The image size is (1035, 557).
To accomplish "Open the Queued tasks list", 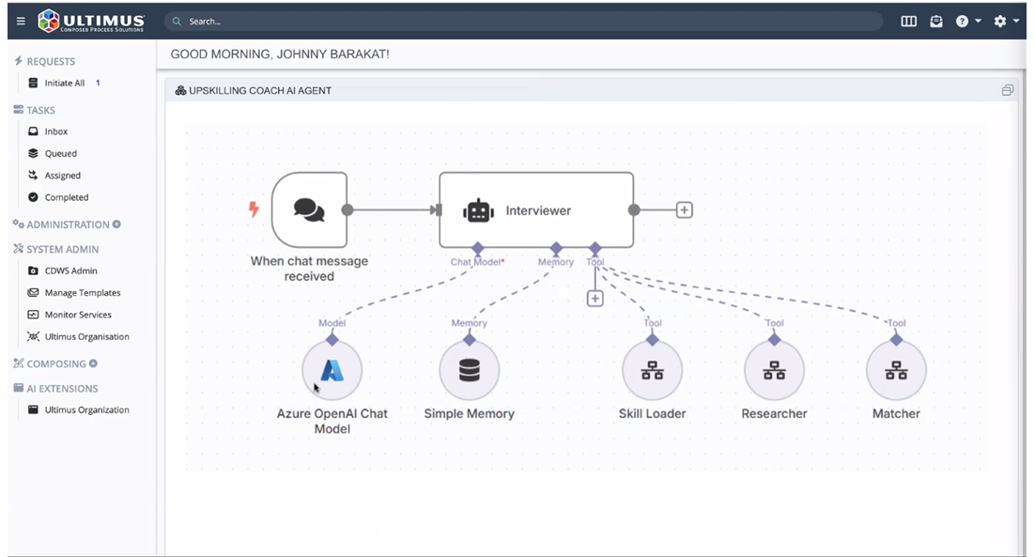I will [61, 153].
